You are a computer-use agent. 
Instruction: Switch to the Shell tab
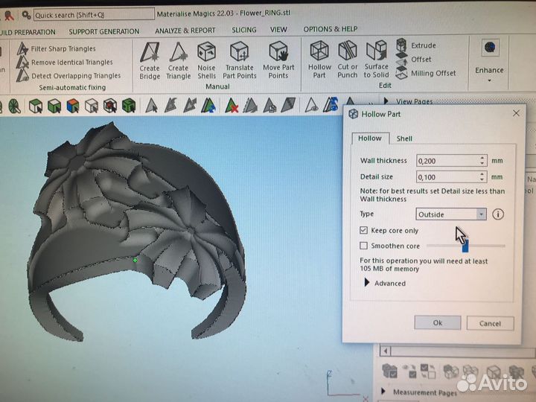[404, 138]
